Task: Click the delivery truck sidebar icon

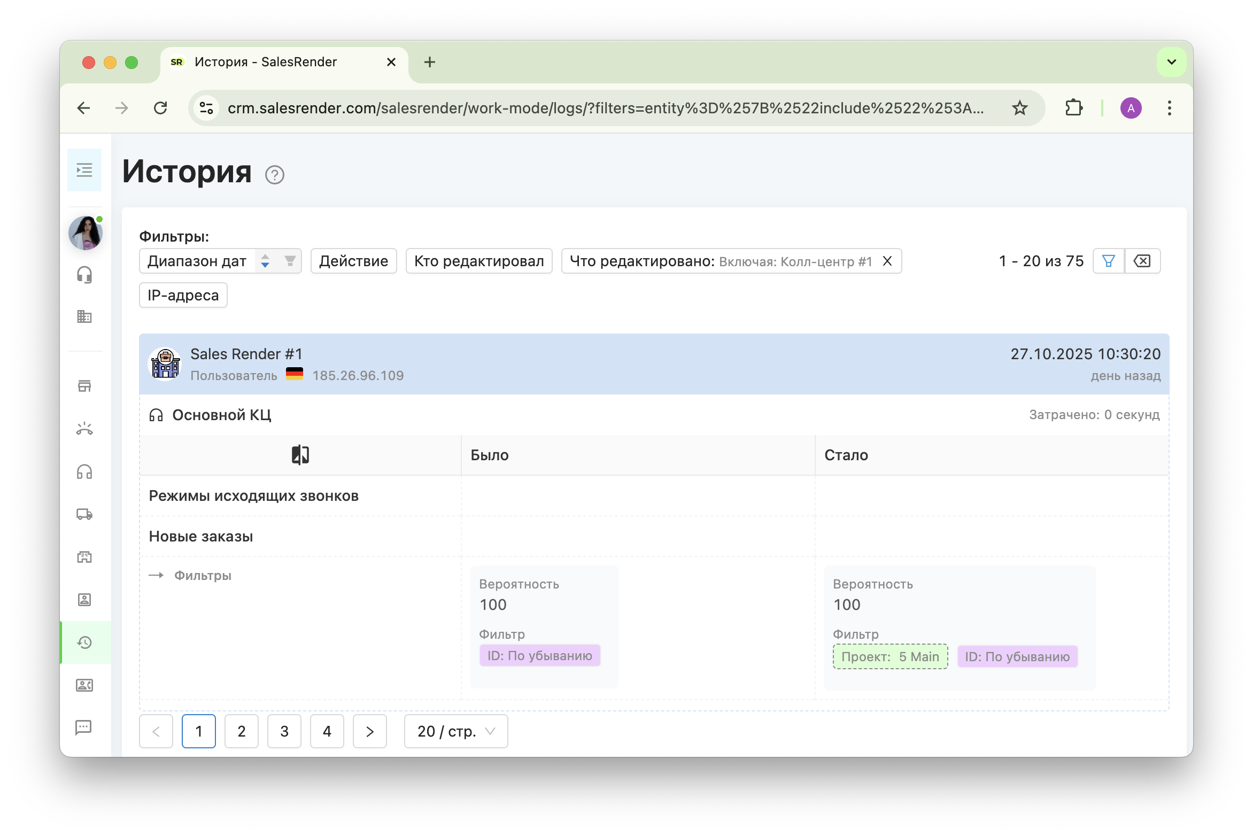Action: pyautogui.click(x=84, y=514)
